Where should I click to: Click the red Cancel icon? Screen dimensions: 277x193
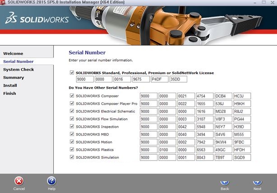(x=19, y=181)
